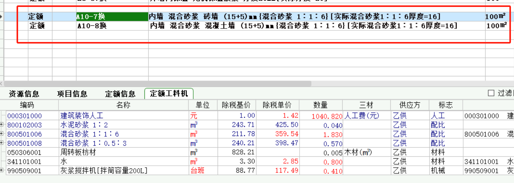Click the 三材 column header
This screenshot has width=514, height=183.
366,105
